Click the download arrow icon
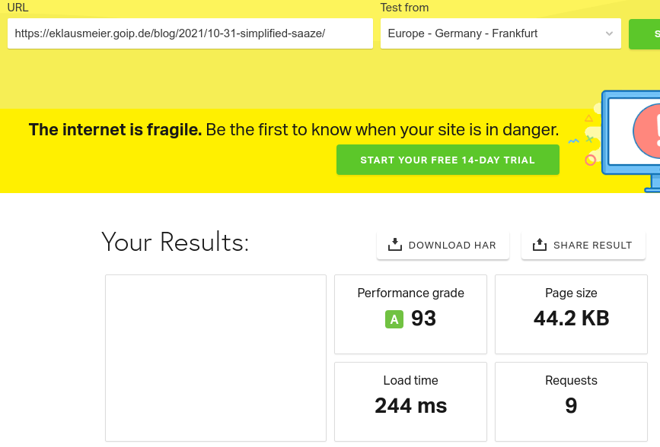This screenshot has height=447, width=660. click(394, 245)
